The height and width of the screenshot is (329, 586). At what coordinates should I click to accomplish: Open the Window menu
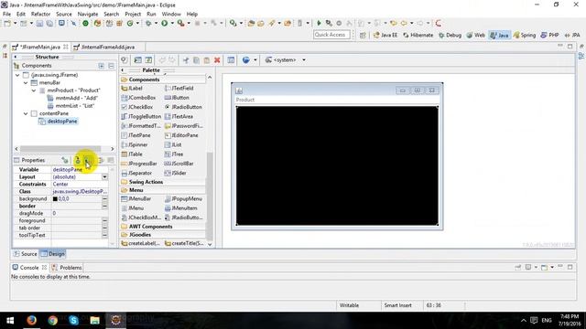171,14
